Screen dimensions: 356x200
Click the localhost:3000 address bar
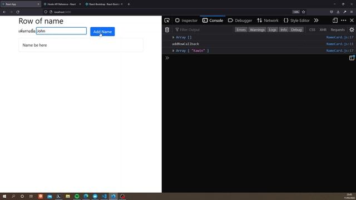167,12
